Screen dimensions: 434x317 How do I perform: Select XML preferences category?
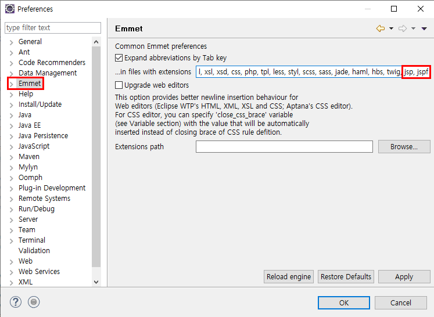pyautogui.click(x=26, y=282)
